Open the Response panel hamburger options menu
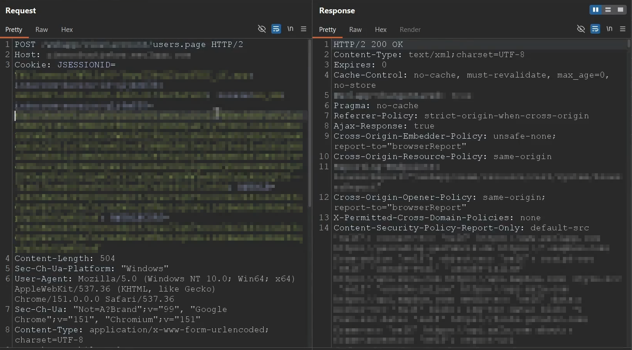632x350 pixels. pyautogui.click(x=623, y=29)
